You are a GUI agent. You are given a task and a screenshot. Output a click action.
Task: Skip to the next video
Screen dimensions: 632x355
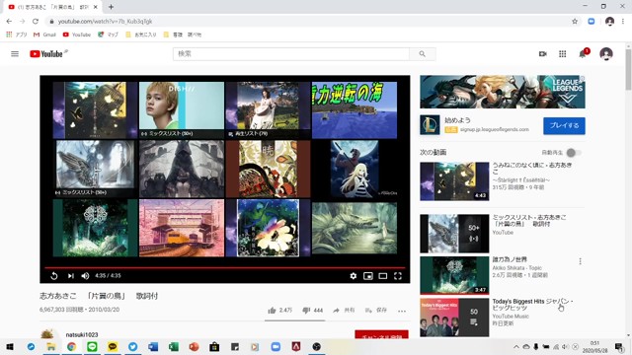pos(70,276)
